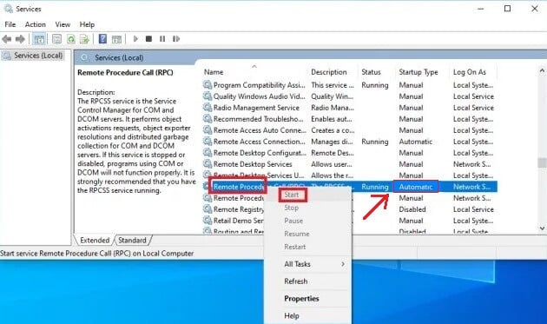Click gear icon of Remote Registry row
547x324 pixels.
[x=208, y=209]
